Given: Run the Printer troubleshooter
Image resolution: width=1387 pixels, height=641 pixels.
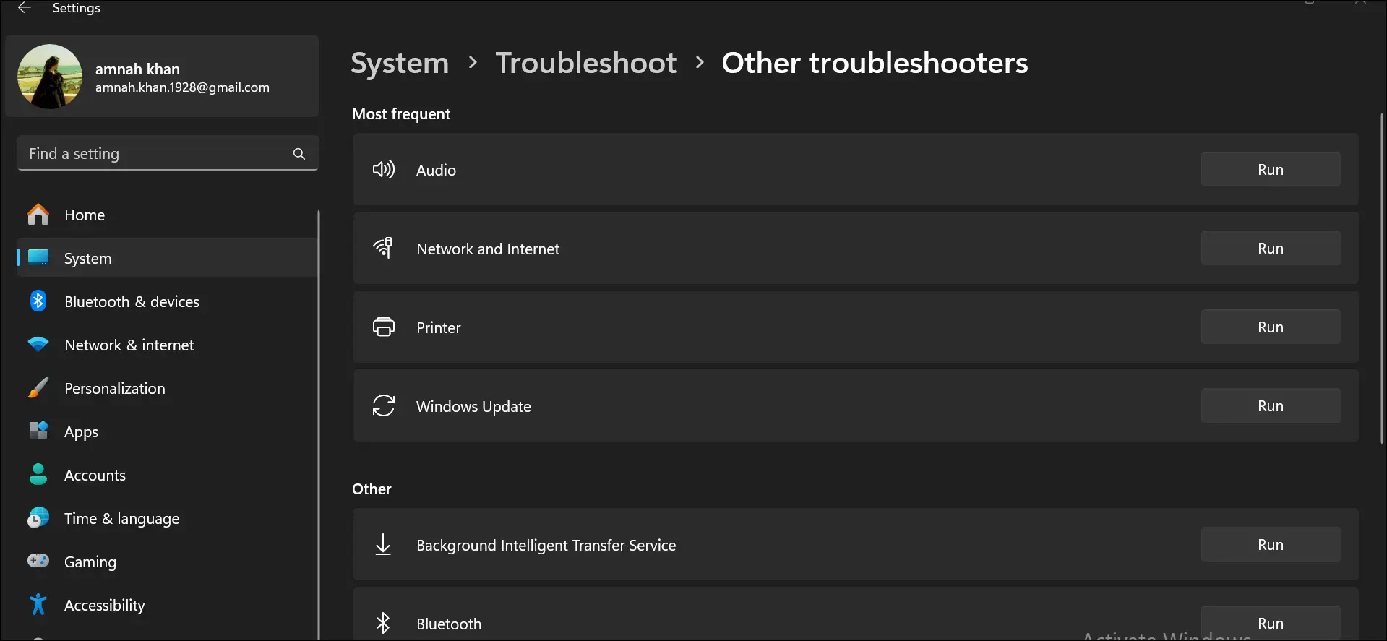Looking at the screenshot, I should (x=1271, y=327).
